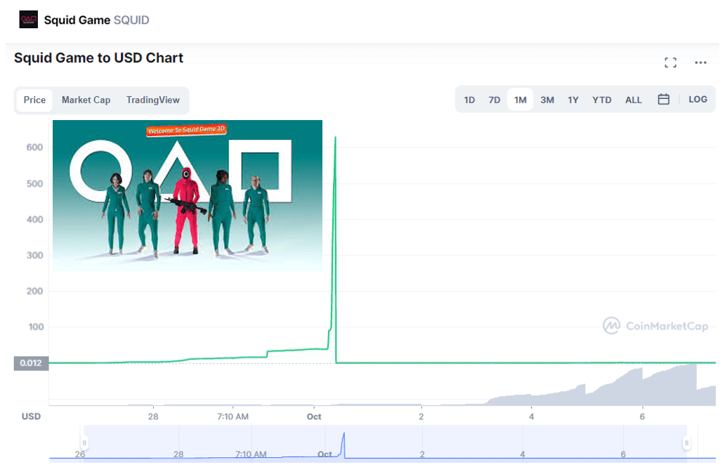This screenshot has width=727, height=474.
Task: Click the volume bars near date 6
Action: pyautogui.click(x=642, y=387)
